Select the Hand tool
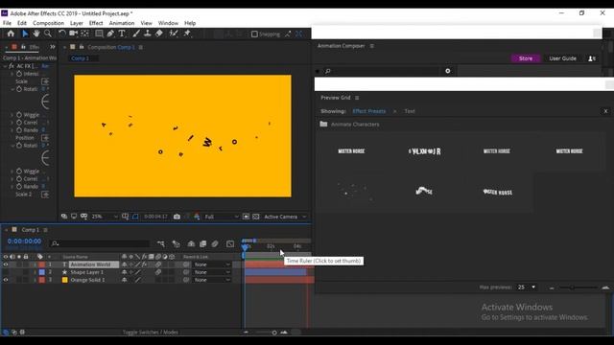614x345 pixels. [36, 34]
